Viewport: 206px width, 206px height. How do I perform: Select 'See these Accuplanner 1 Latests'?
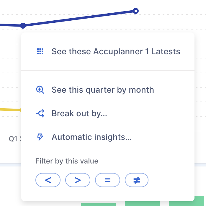point(116,51)
